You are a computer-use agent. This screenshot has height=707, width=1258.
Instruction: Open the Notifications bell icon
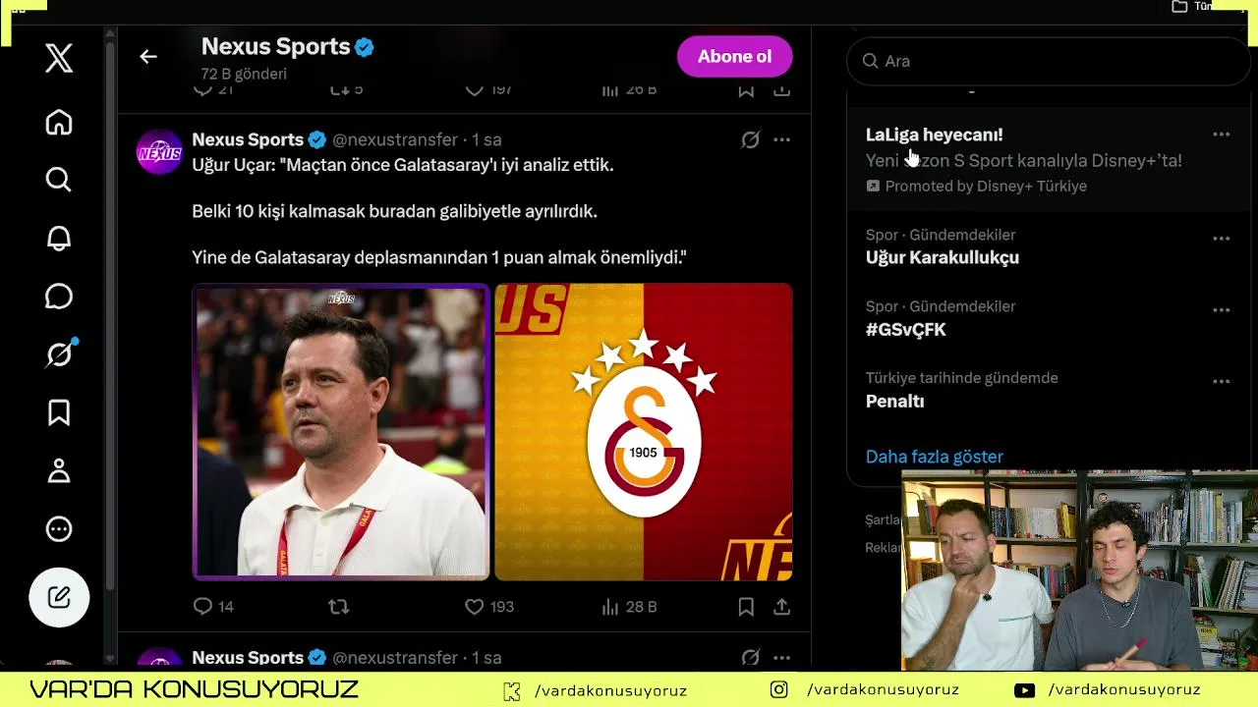[59, 239]
